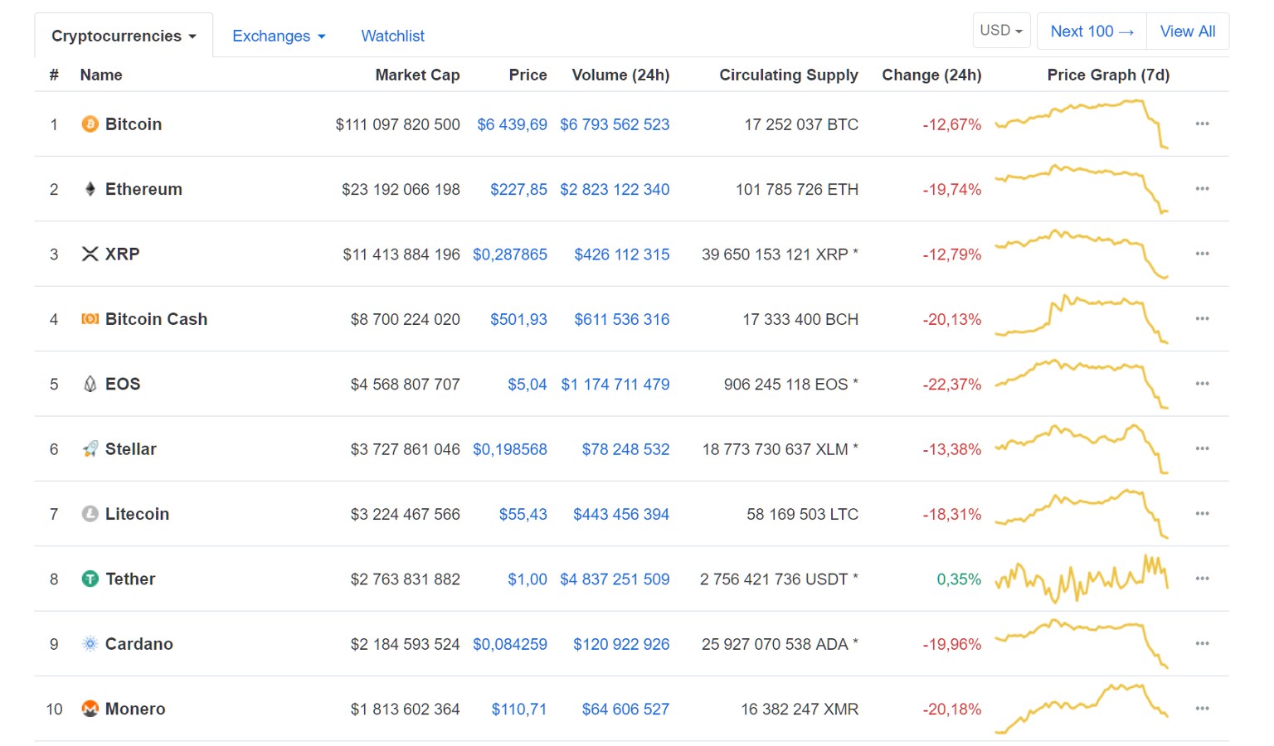
Task: Open the USD currency selector
Action: coord(1001,31)
